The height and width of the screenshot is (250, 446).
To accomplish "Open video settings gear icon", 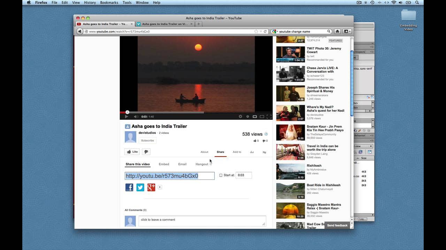I will click(x=240, y=117).
